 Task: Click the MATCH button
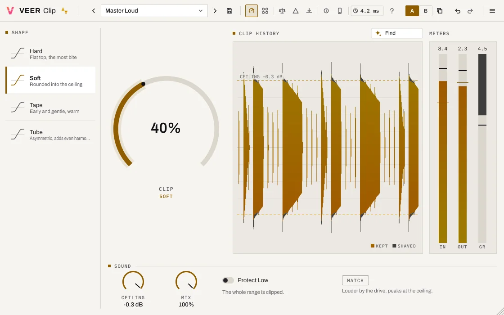355,280
